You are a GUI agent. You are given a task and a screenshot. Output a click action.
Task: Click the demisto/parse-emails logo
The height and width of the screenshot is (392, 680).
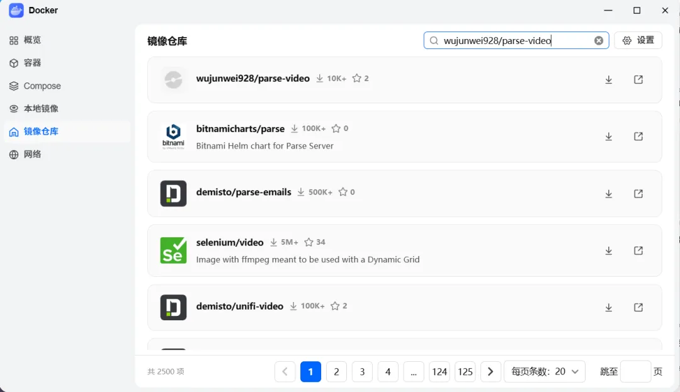pyautogui.click(x=174, y=193)
